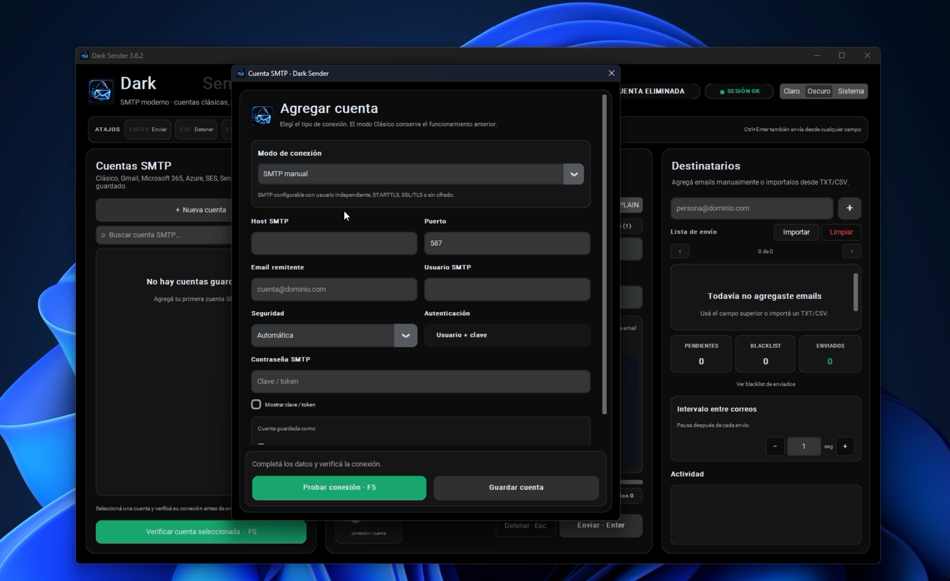The image size is (950, 581).
Task: Click the PENDIENTES counter card
Action: pos(701,354)
